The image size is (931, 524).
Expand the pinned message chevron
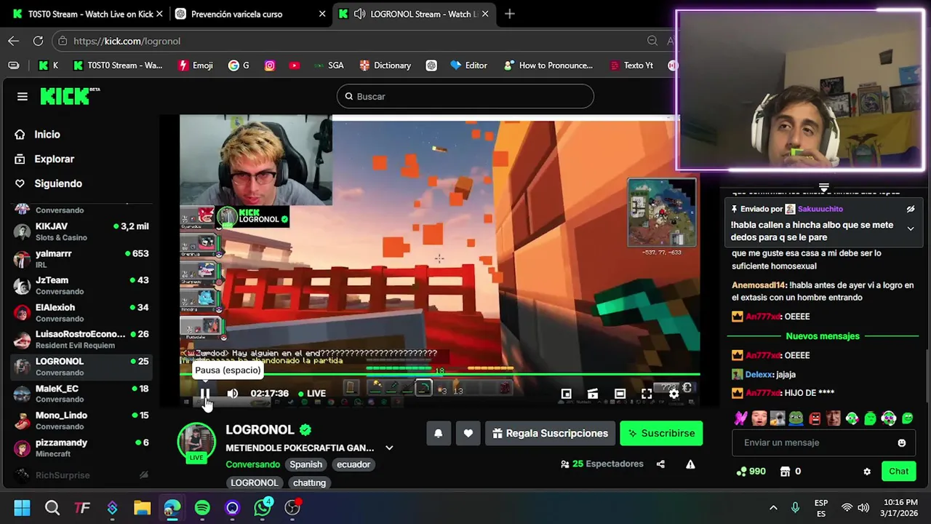(x=910, y=229)
